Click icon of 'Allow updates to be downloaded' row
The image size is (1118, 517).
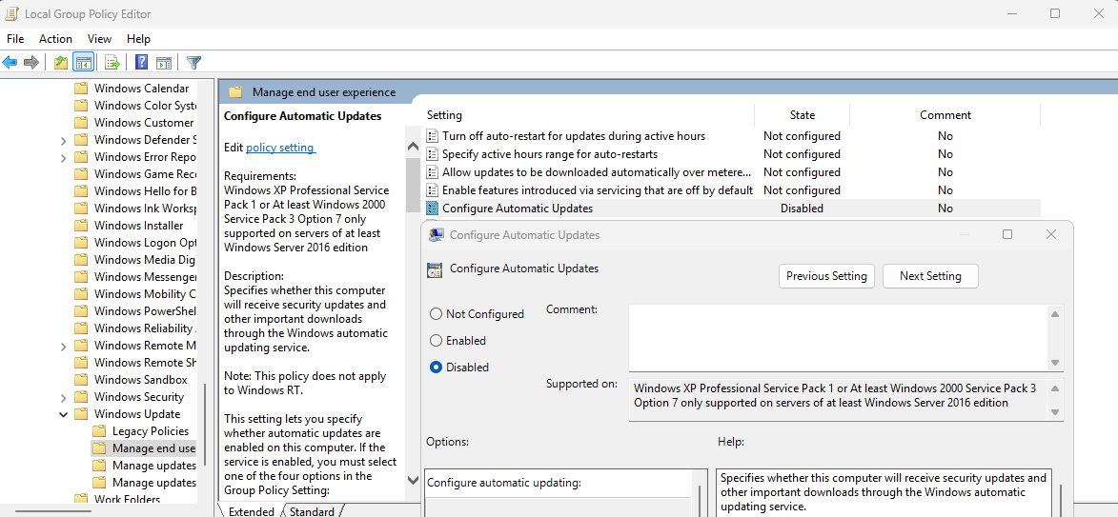click(432, 171)
